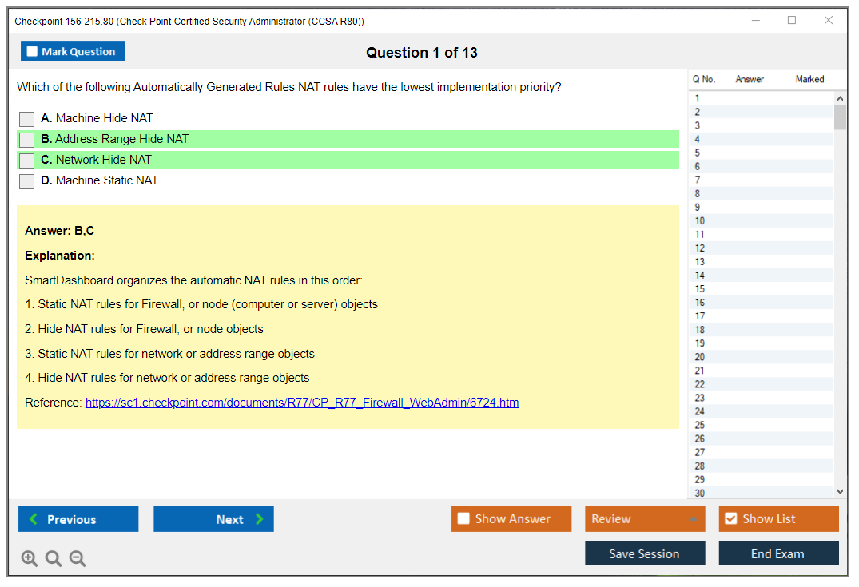
Task: Click the zoom out magnifier icon
Action: coord(78,559)
